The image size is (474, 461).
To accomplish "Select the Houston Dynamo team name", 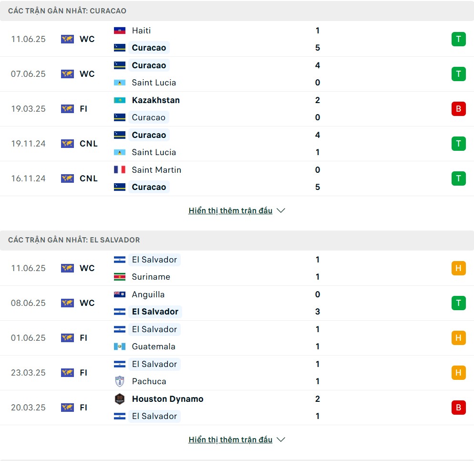I will click(167, 398).
